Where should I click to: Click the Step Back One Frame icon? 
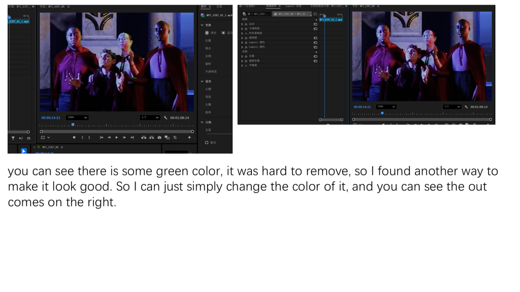[x=109, y=137]
